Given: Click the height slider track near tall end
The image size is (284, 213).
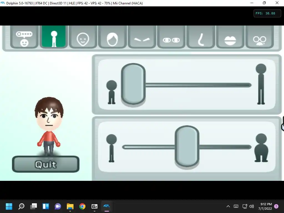Looking at the screenshot, I should coord(243,85).
